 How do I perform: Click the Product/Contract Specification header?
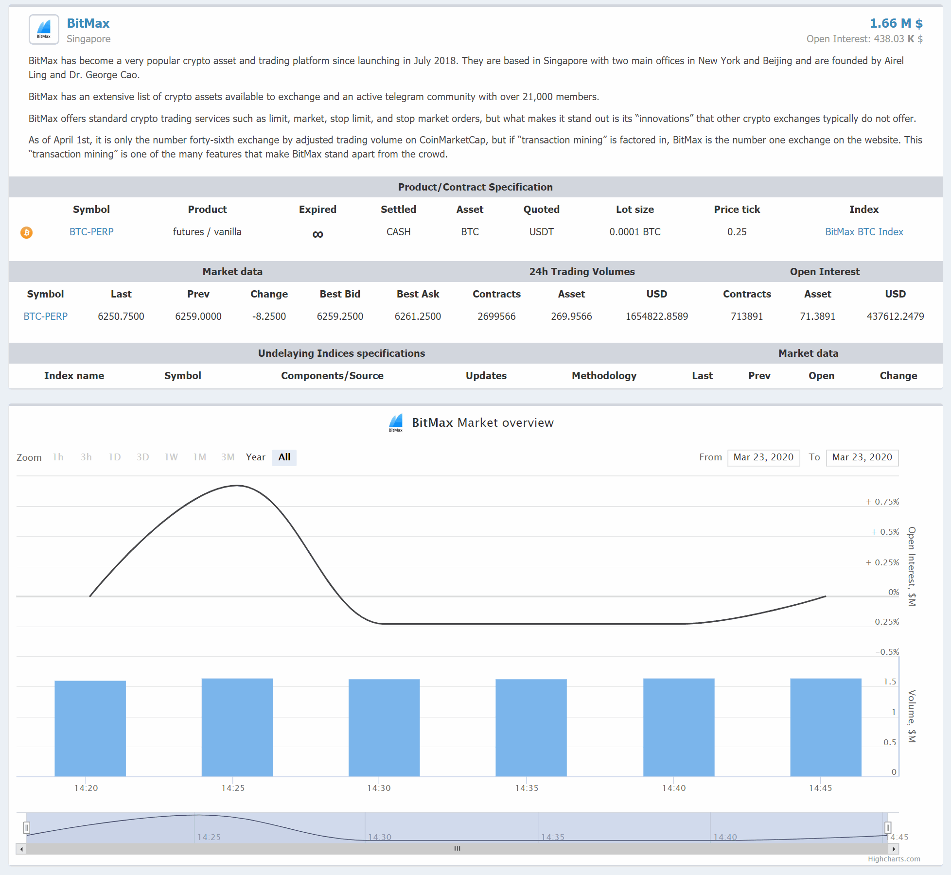pyautogui.click(x=475, y=187)
